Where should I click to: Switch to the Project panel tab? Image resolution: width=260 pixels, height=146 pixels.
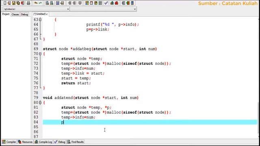tap(6, 14)
